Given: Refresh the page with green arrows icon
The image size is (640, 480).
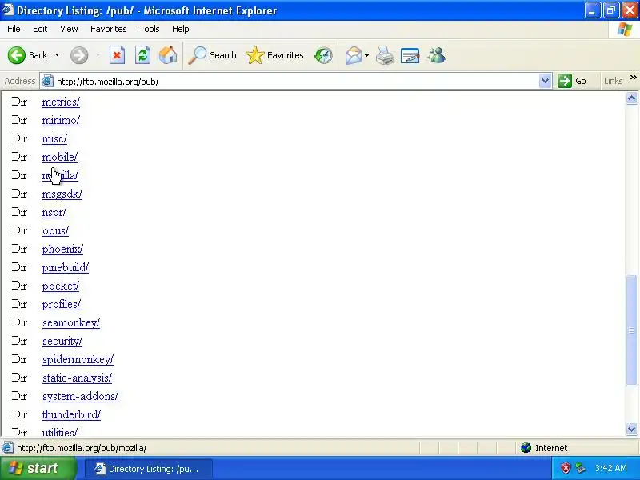Looking at the screenshot, I should click(x=143, y=55).
